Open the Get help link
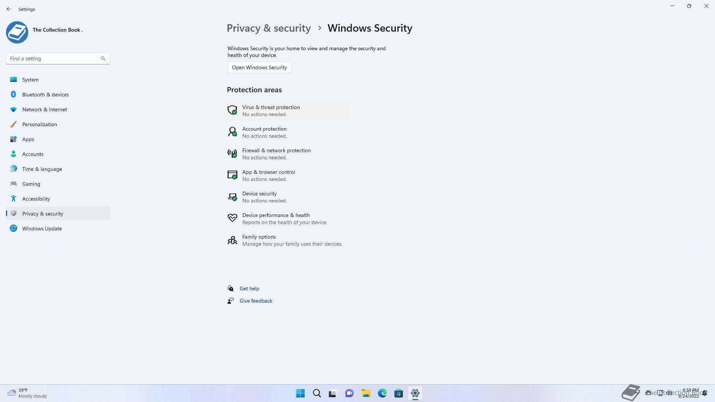The height and width of the screenshot is (402, 715). click(249, 288)
